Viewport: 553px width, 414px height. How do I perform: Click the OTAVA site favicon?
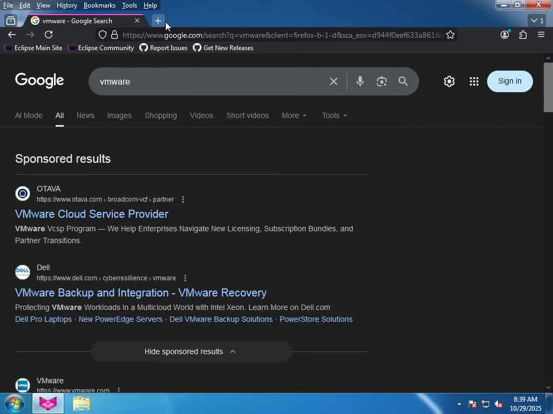click(x=23, y=194)
